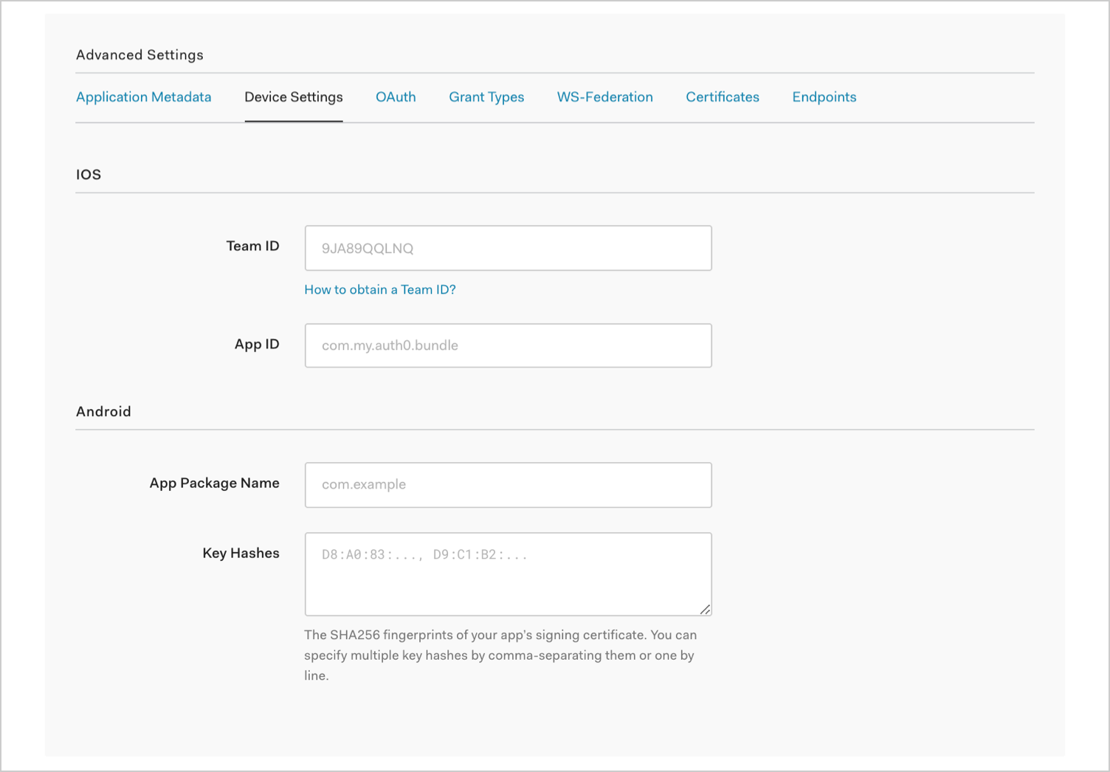Select the Key Hashes label
This screenshot has height=772, width=1110.
click(x=241, y=554)
